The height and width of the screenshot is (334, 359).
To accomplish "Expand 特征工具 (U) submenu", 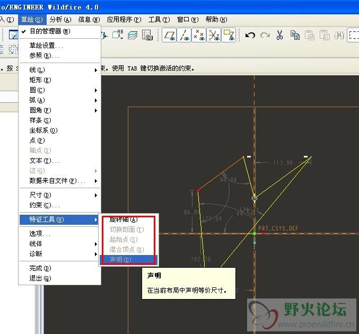I will coord(59,219).
